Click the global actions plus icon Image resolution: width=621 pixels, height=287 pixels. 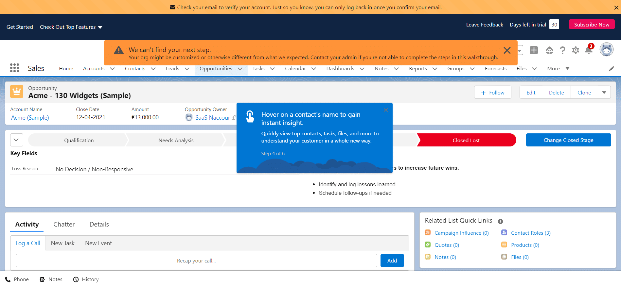point(534,50)
